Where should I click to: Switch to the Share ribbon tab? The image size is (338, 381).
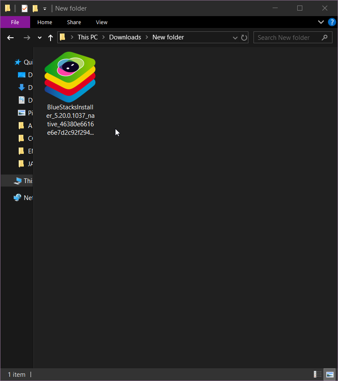point(74,22)
